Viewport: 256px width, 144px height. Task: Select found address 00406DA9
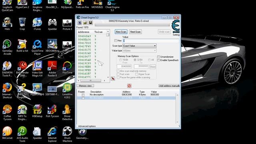[84, 36]
